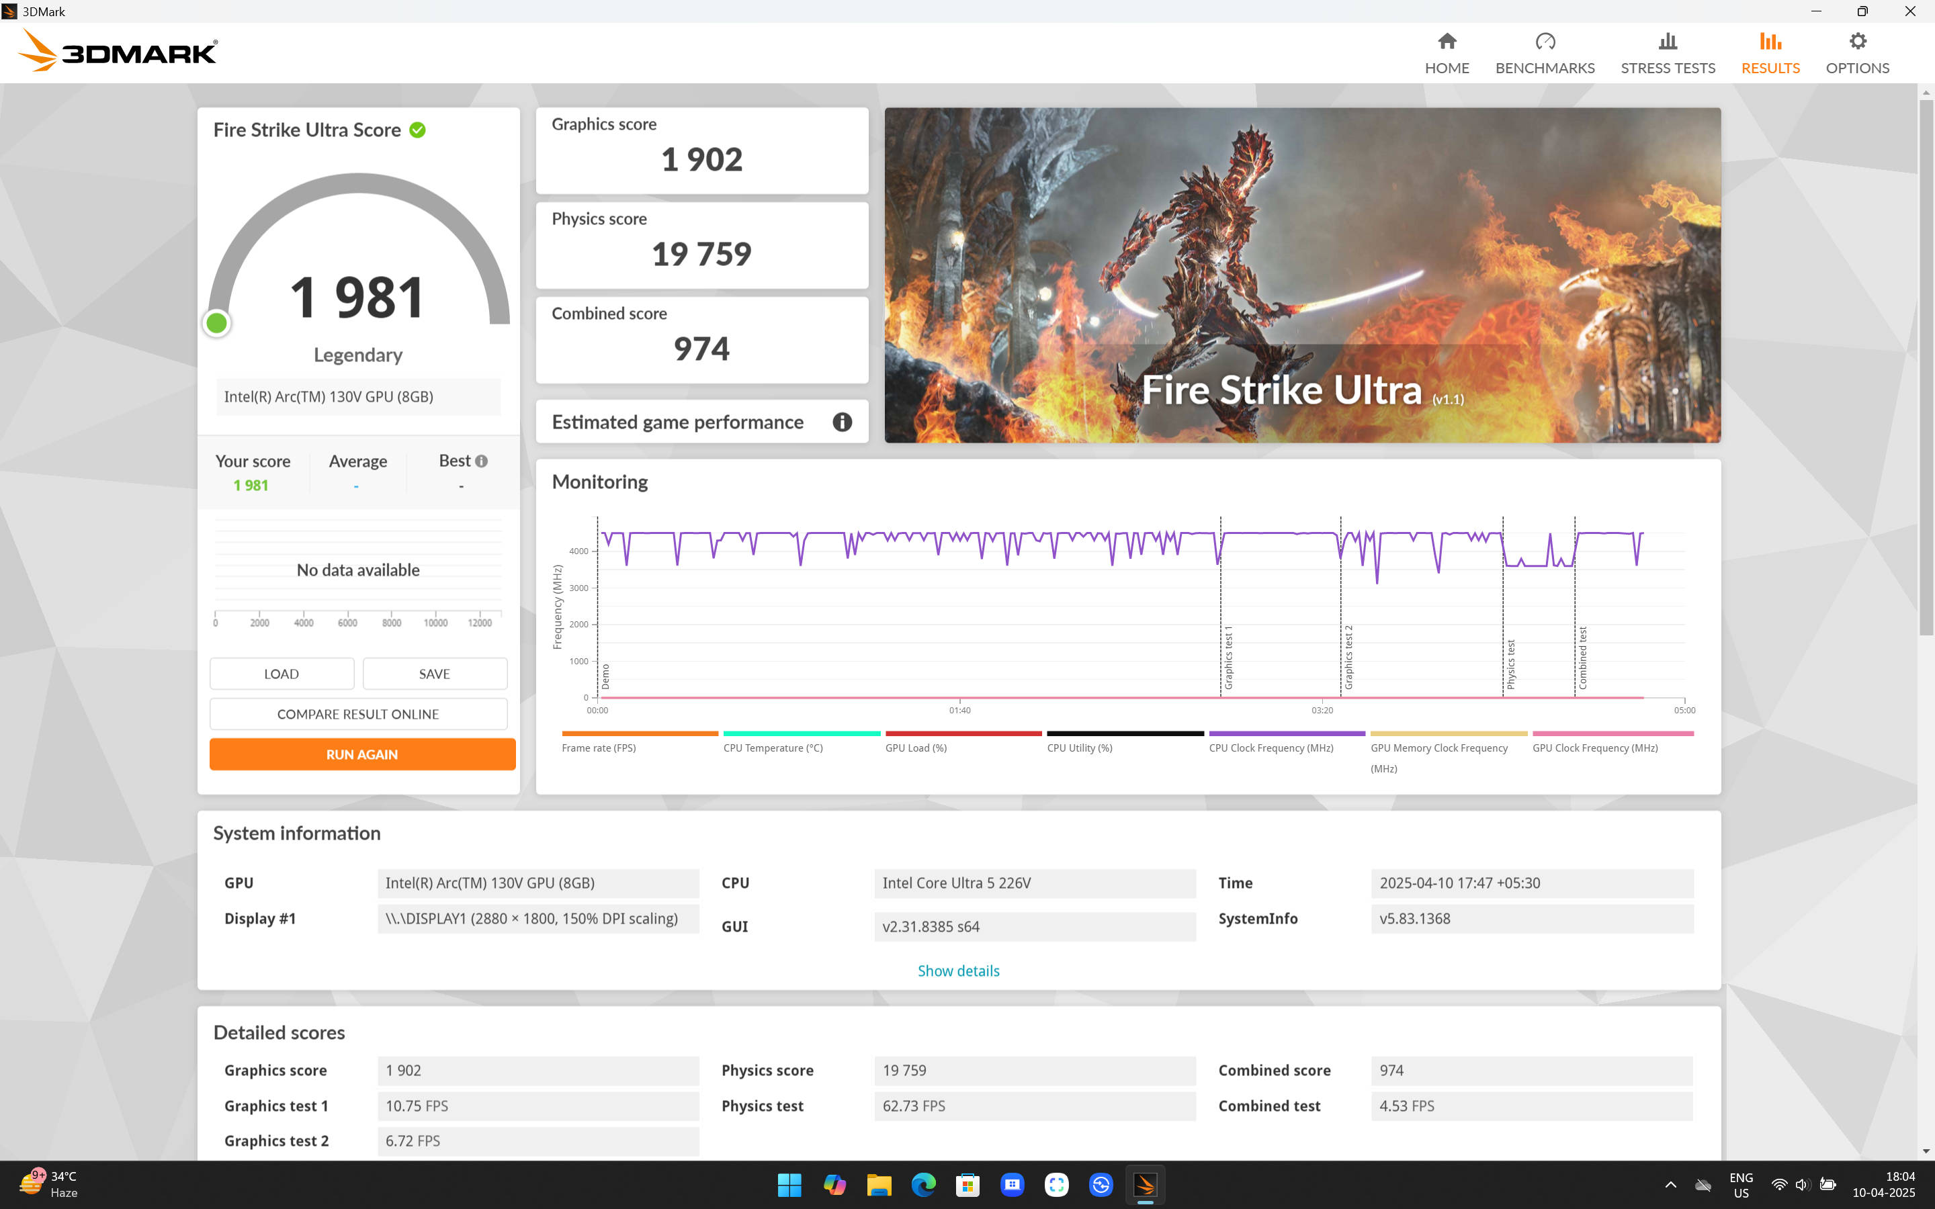Click Physics test value 62.73 FPS

pyautogui.click(x=1035, y=1106)
